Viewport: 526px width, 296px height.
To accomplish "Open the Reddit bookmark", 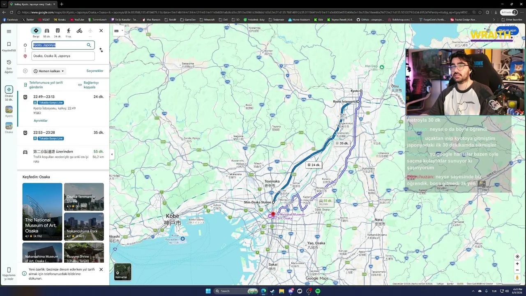I will tap(170, 19).
